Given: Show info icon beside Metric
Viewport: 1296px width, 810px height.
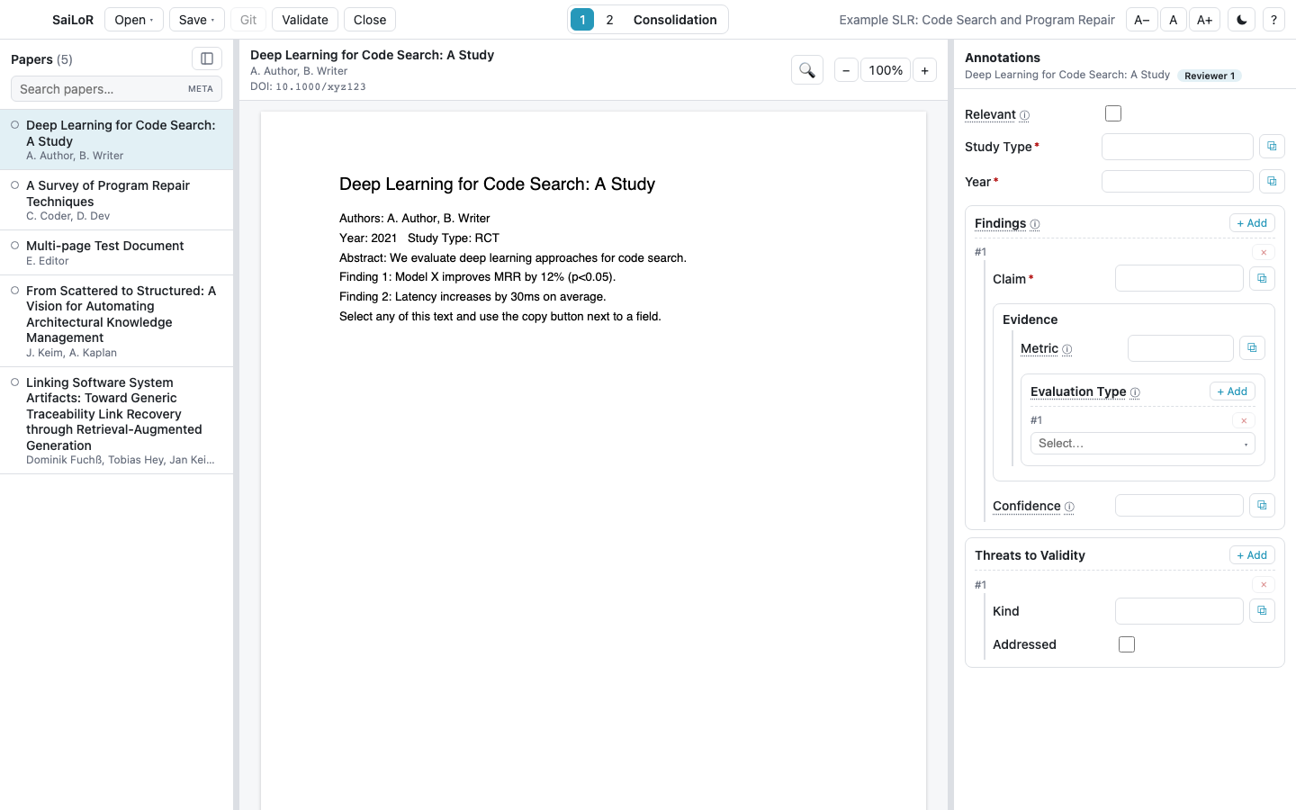Looking at the screenshot, I should (x=1067, y=349).
